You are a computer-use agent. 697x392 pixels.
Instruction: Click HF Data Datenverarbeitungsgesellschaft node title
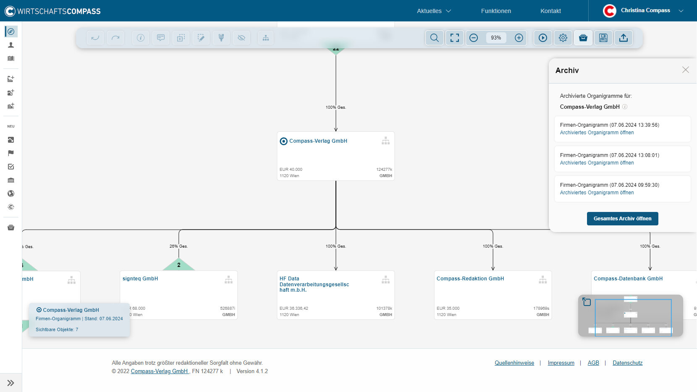click(314, 284)
